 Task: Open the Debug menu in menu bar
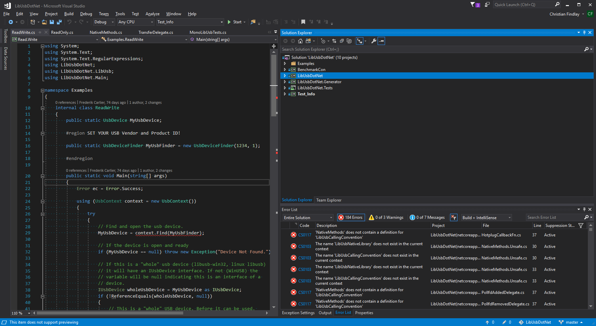86,14
